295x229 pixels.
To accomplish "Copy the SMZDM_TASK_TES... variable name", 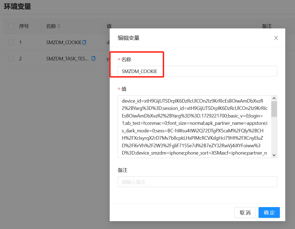I will point(93,59).
